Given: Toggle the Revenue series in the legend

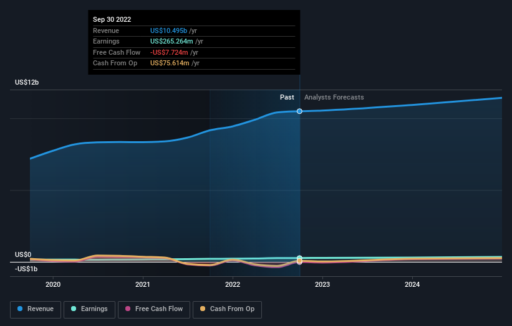Looking at the screenshot, I should click(x=36, y=309).
